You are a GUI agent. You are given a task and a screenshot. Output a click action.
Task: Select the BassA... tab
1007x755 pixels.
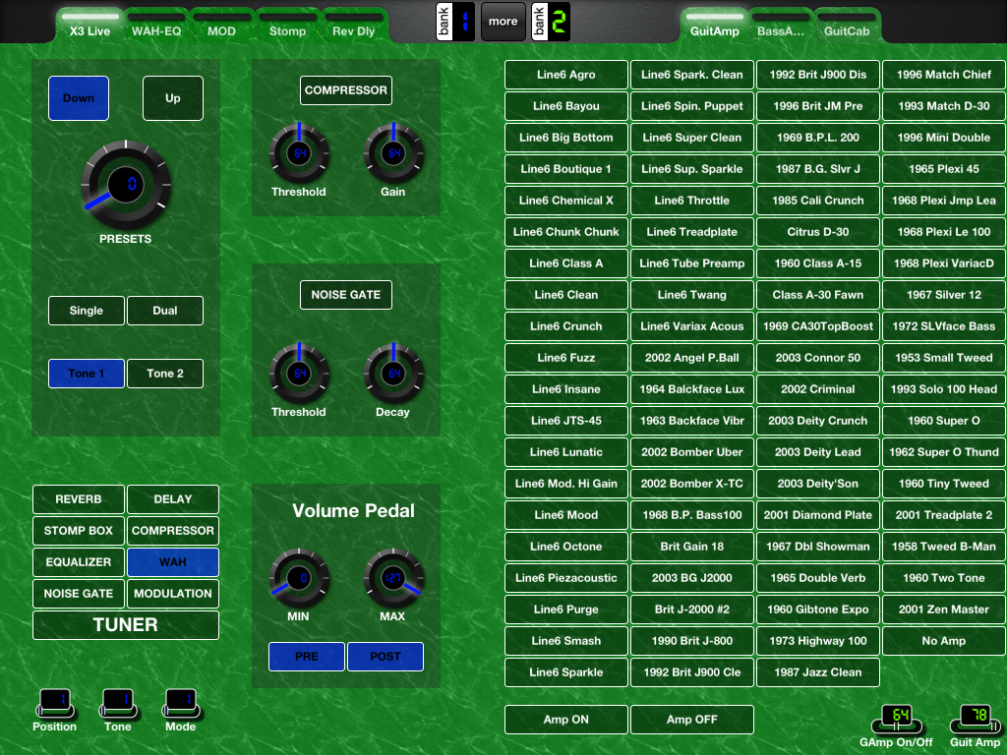pyautogui.click(x=781, y=25)
